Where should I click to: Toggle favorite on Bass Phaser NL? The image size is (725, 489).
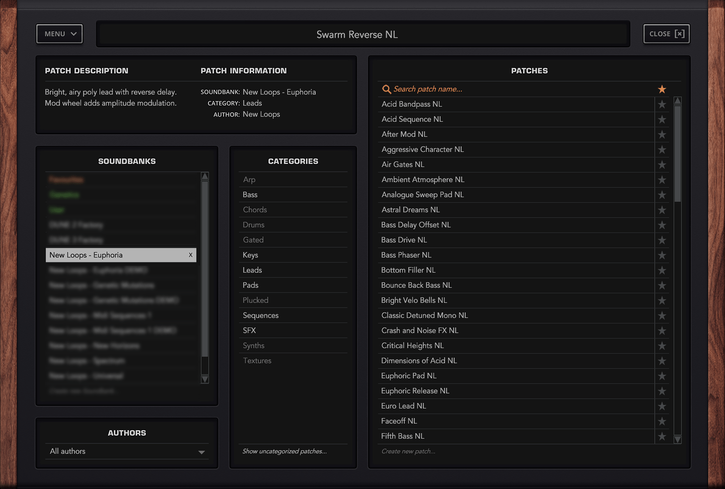[x=662, y=255]
